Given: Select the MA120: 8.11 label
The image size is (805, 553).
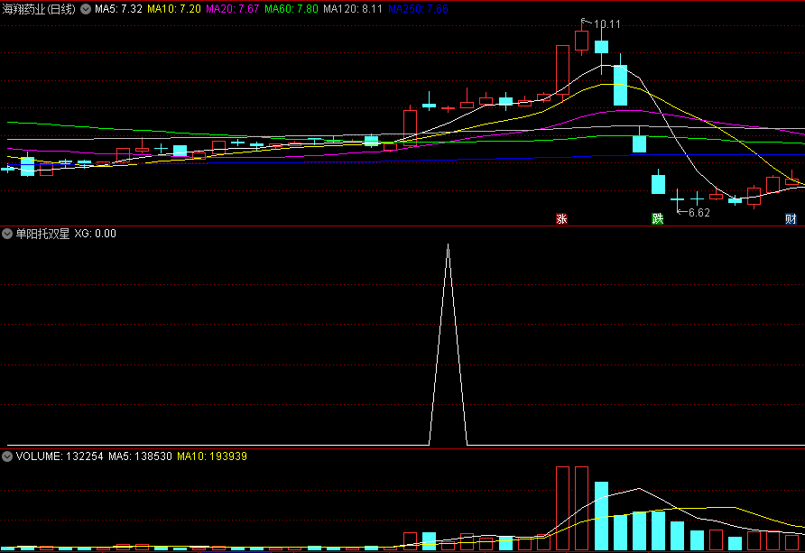Looking at the screenshot, I should (353, 9).
